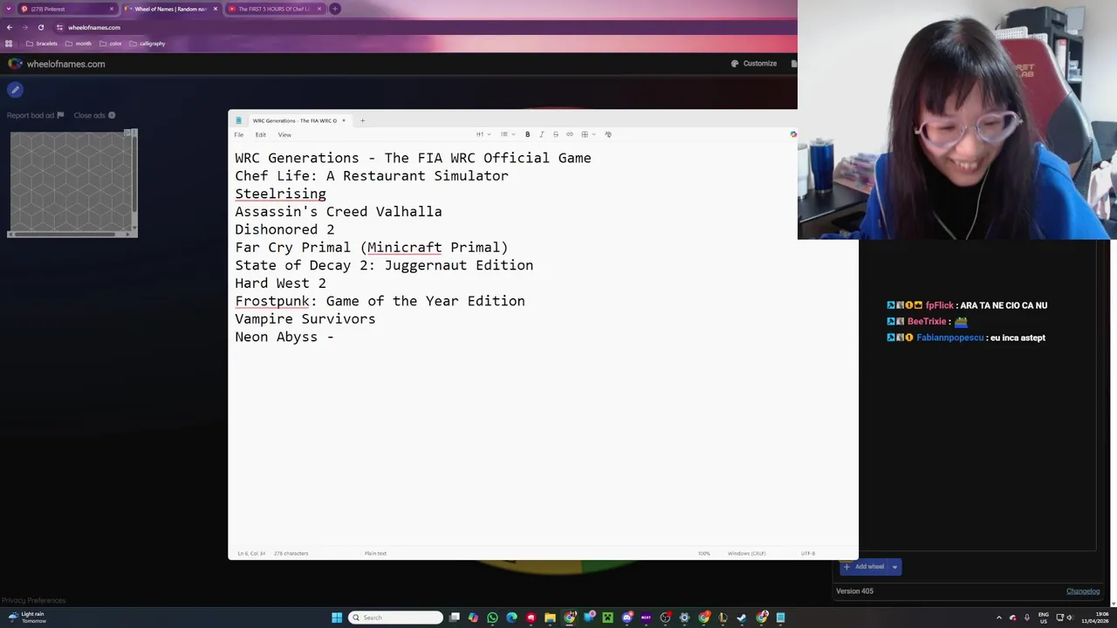1117x628 pixels.
Task: Open Privacy Preferences link
Action: [33, 600]
